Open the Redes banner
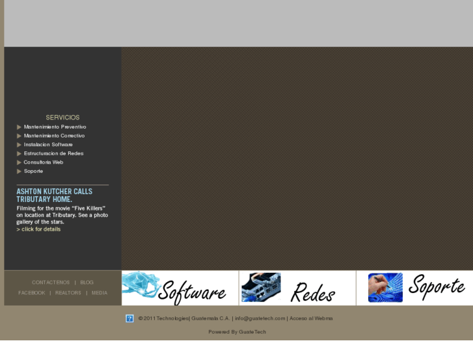473x354 pixels. click(297, 288)
